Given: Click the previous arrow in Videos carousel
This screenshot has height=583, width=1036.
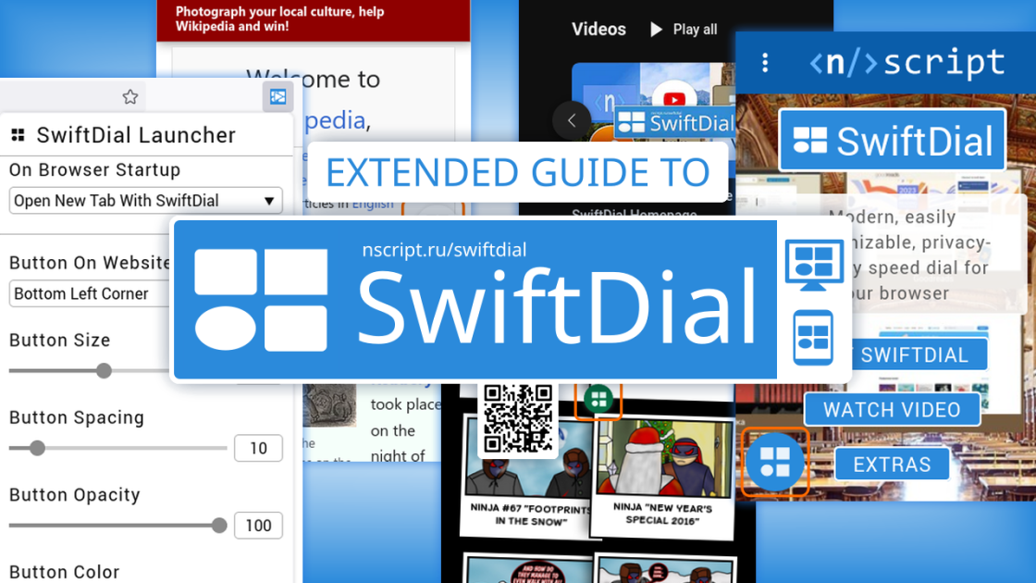Looking at the screenshot, I should [572, 120].
